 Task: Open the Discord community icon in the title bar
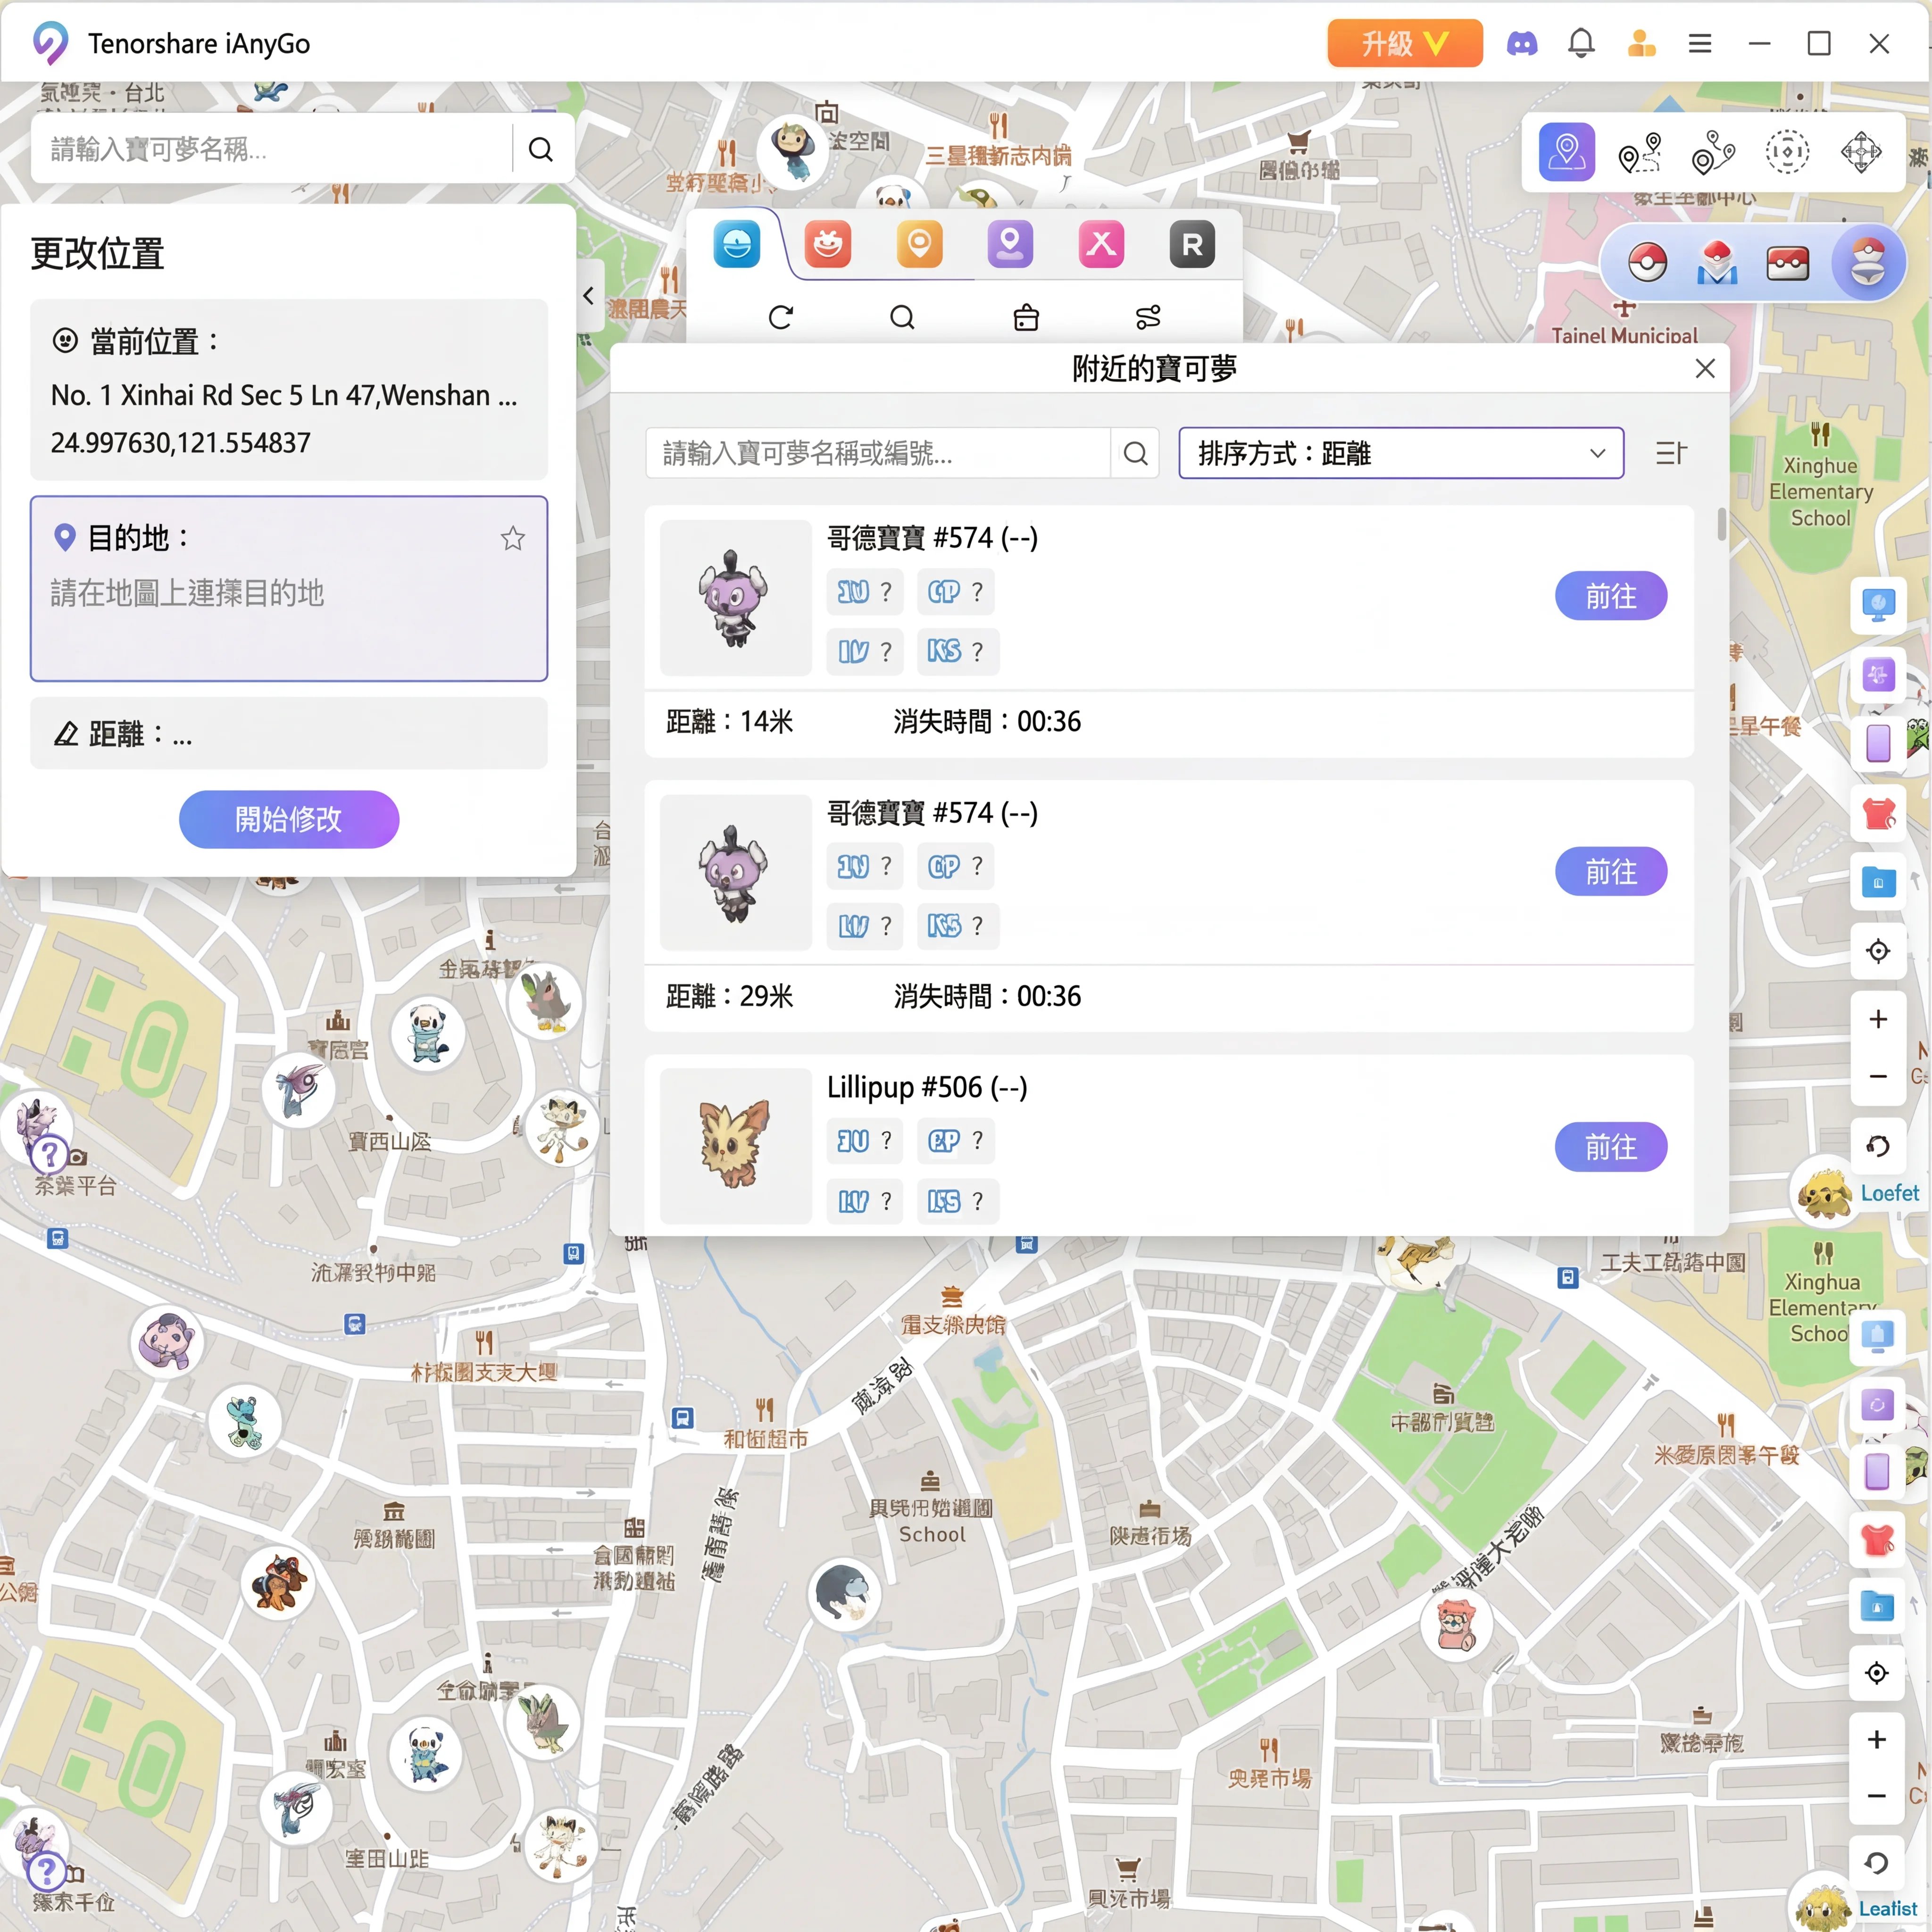pyautogui.click(x=1523, y=43)
